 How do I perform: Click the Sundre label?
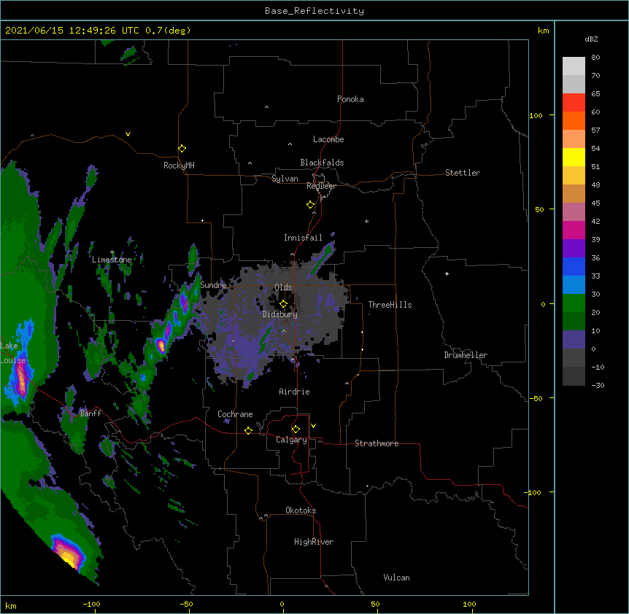point(213,285)
